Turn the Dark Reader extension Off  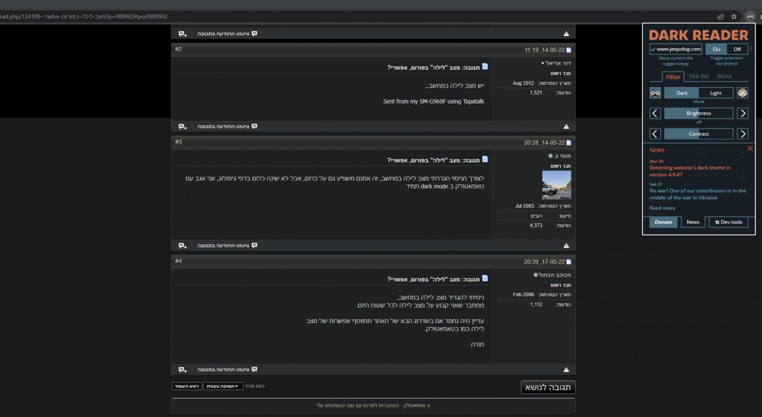(x=737, y=49)
